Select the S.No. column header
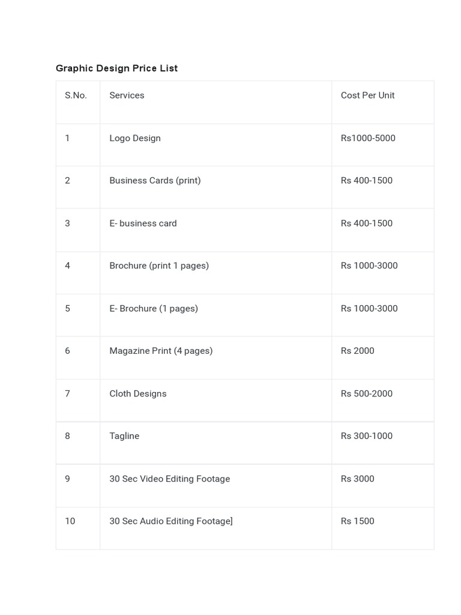Screen dimensions: 461x615 76,95
